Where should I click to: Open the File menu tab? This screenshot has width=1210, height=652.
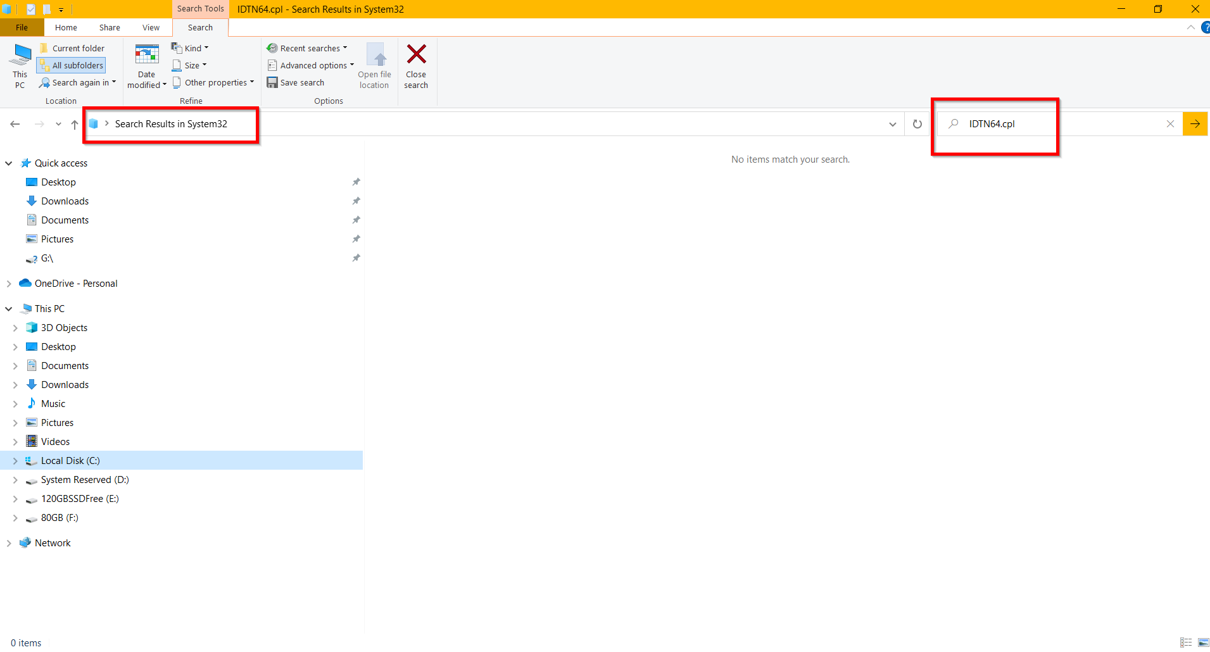click(x=22, y=27)
